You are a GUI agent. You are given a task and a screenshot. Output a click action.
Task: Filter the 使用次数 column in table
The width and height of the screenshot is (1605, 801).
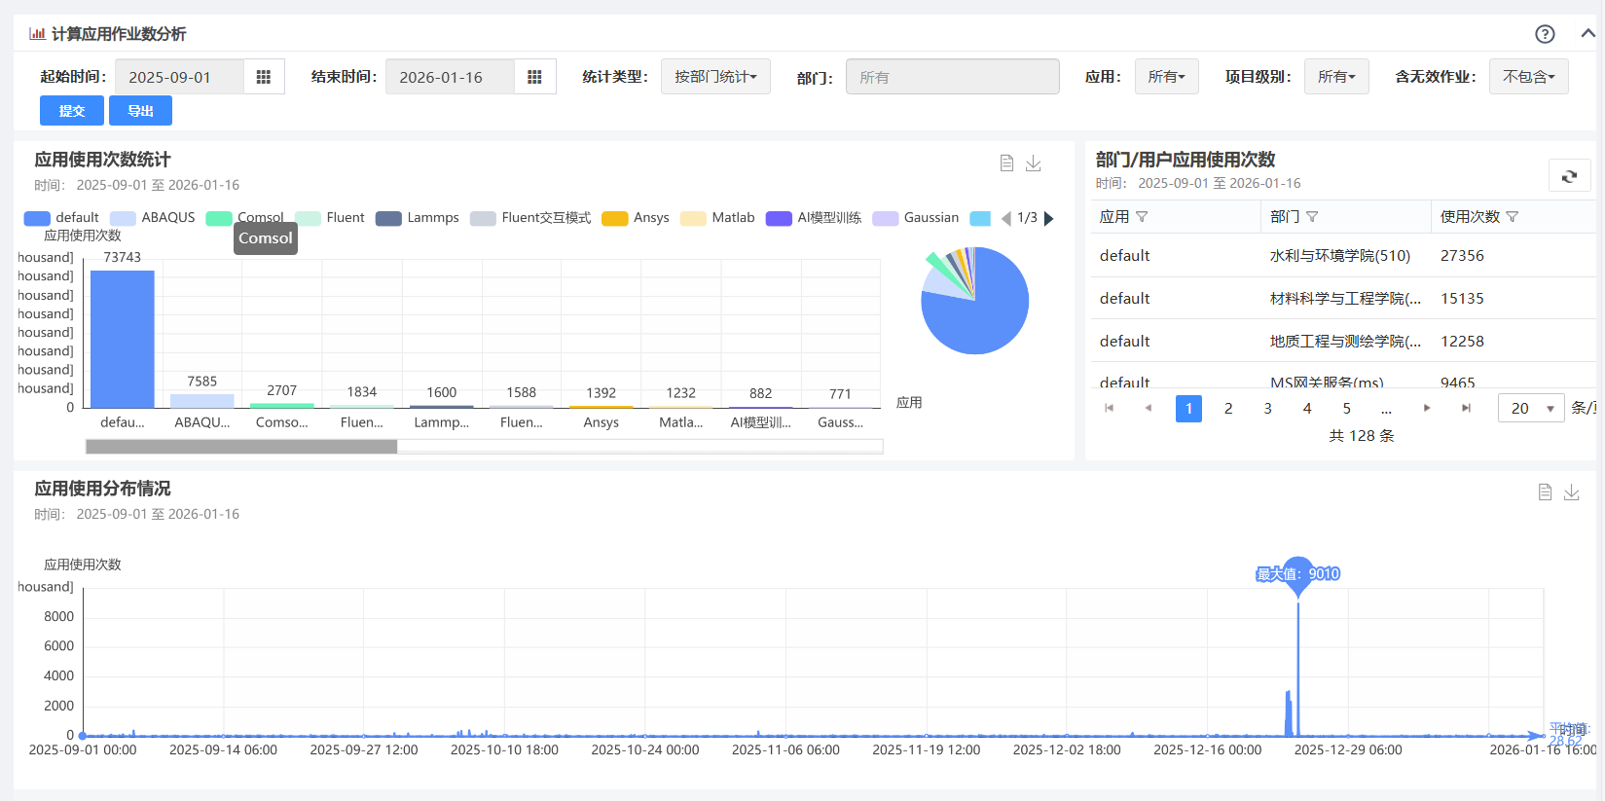(x=1512, y=217)
